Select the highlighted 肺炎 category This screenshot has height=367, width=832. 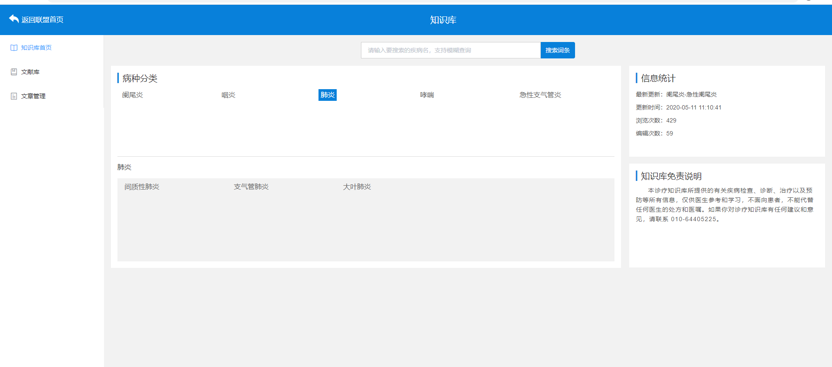click(x=327, y=95)
